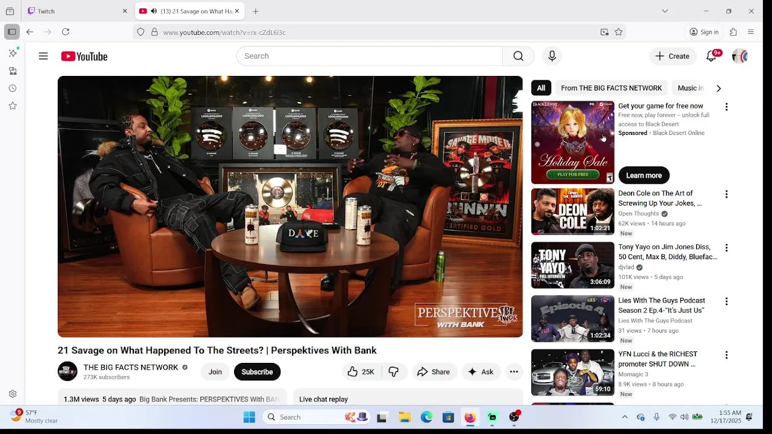Toggle the browser sidebar button
The image size is (772, 434).
tap(11, 32)
